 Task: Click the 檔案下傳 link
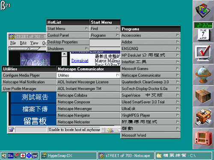tap(35, 109)
